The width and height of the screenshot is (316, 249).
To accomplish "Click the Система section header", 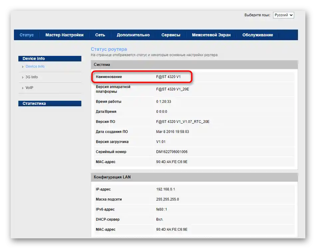I will pos(194,65).
